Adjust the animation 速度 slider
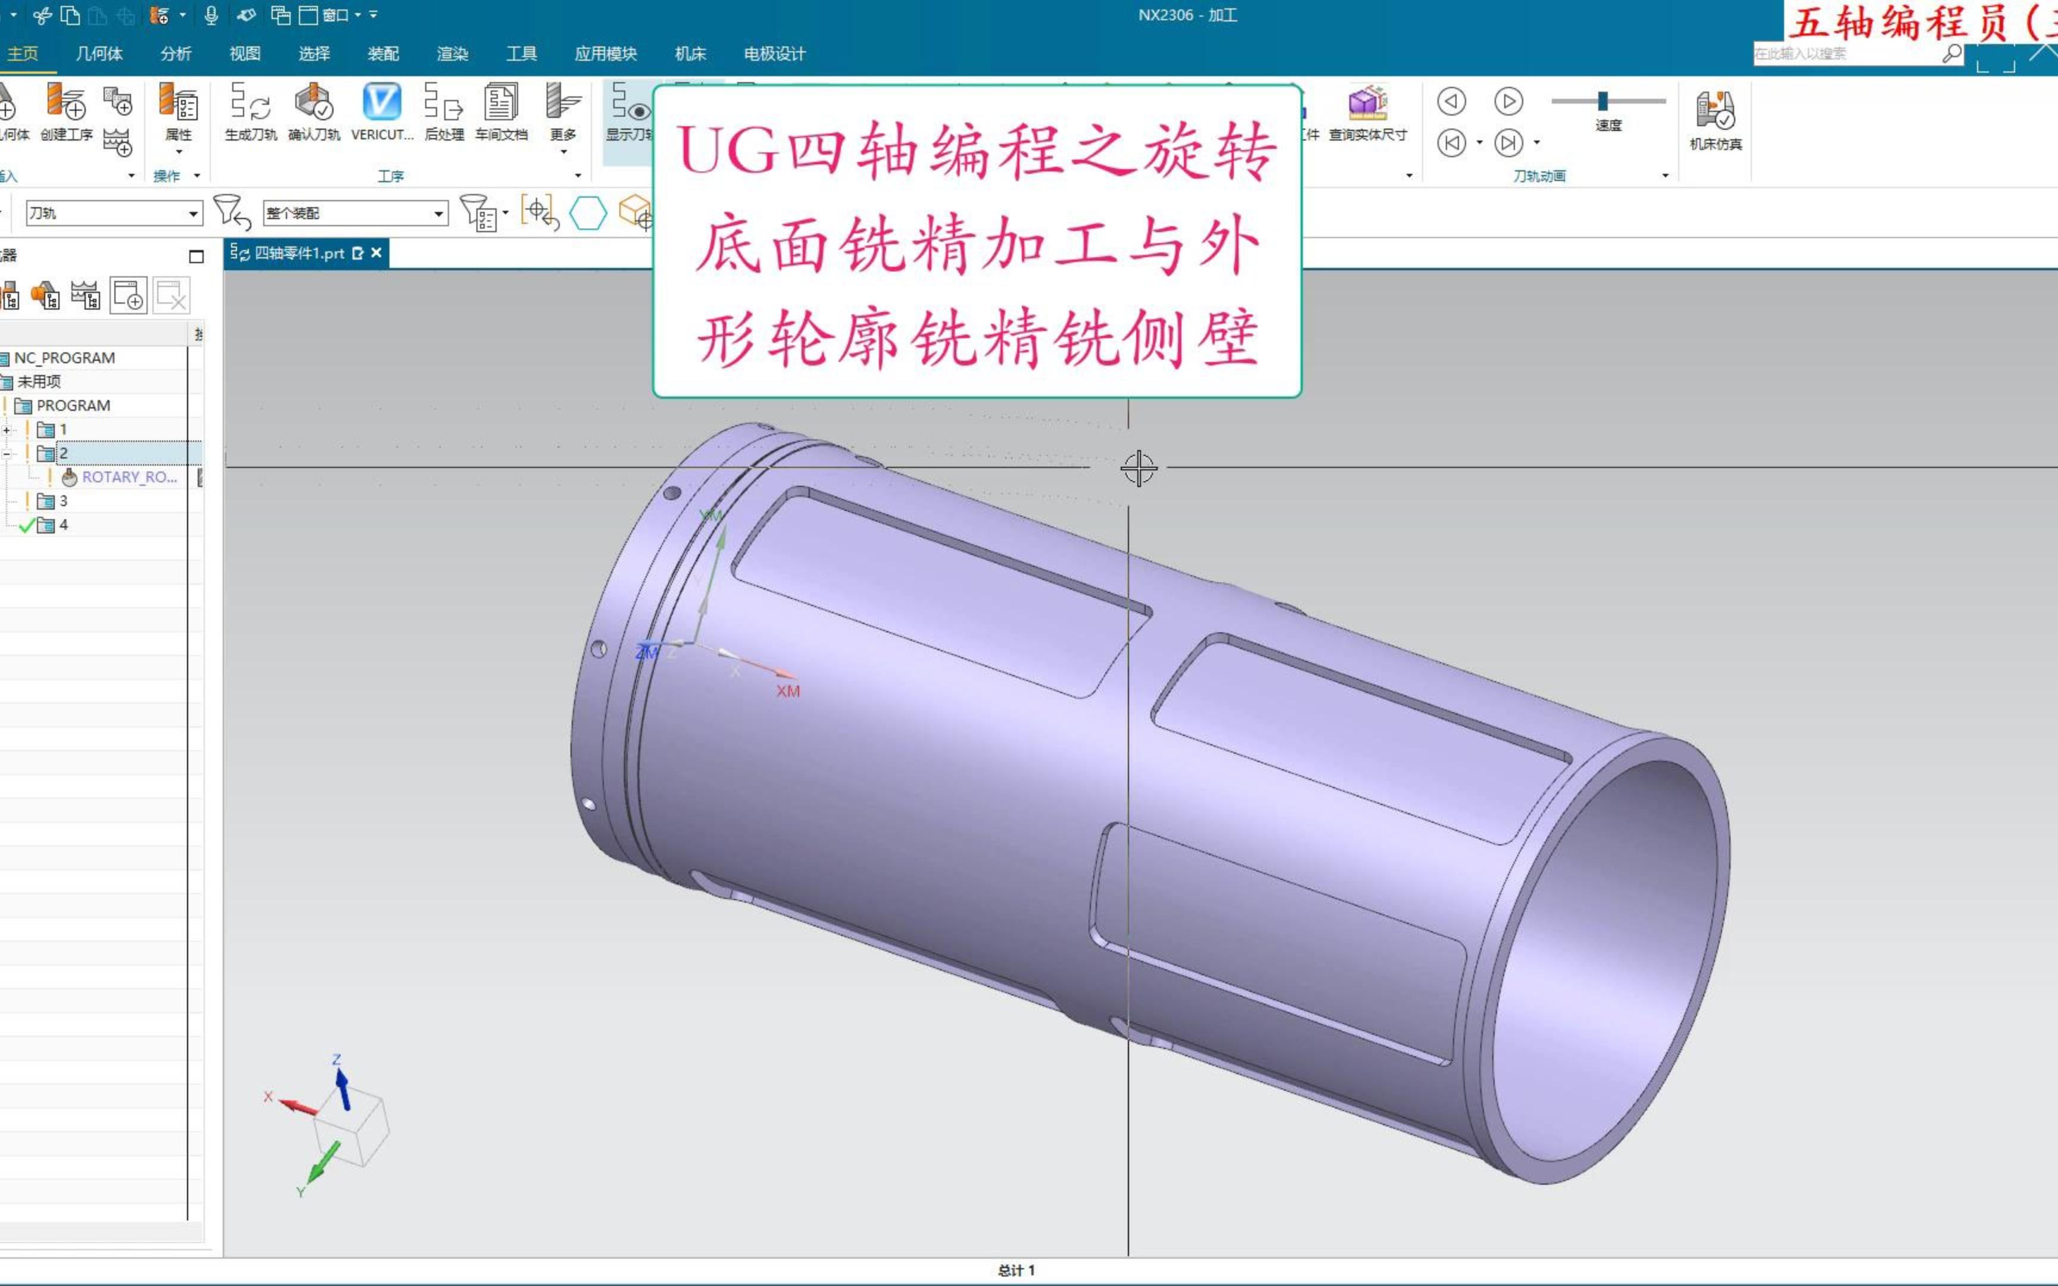2058x1286 pixels. tap(1603, 101)
